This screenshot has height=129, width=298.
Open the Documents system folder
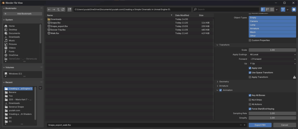(14, 33)
